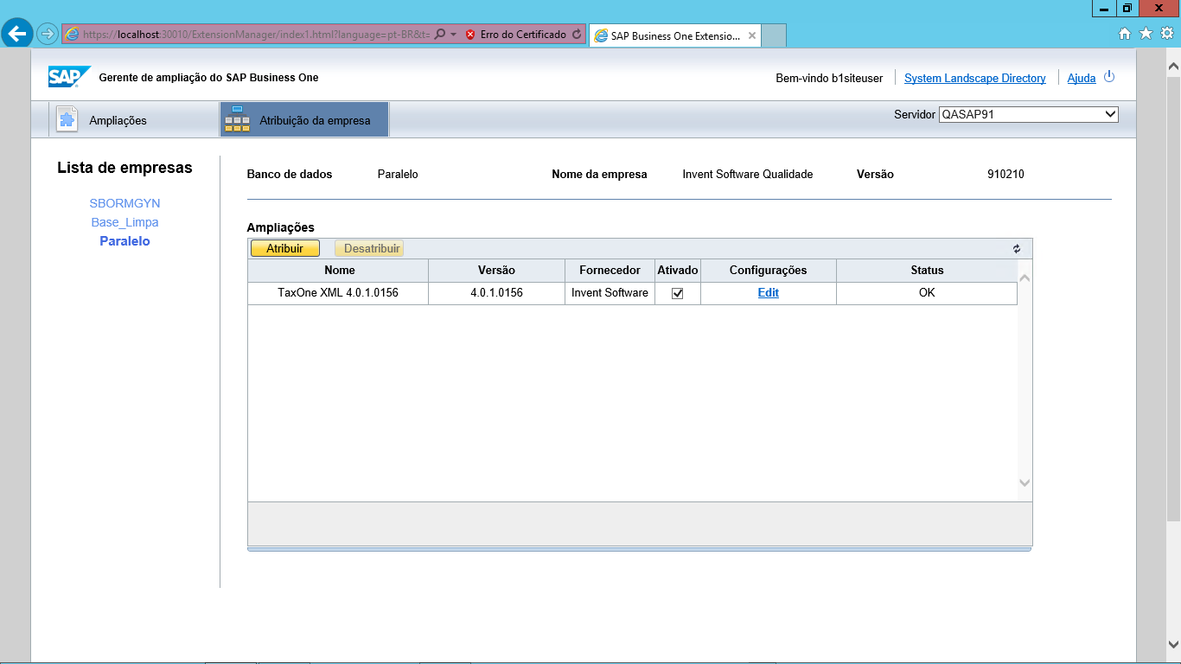Refresh the page from the address bar
The height and width of the screenshot is (664, 1181).
[x=577, y=35]
